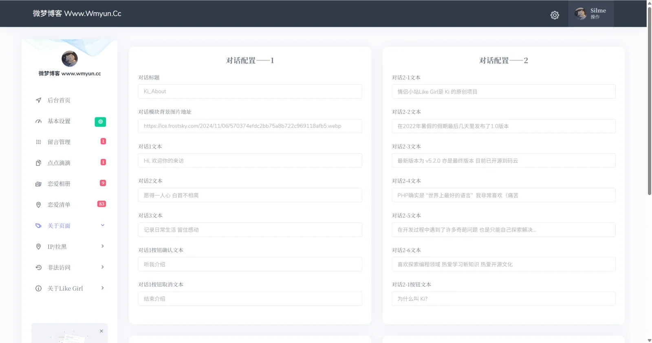Click 微梦博客 Www.Wmyun.Cc header logo link

[x=77, y=13]
